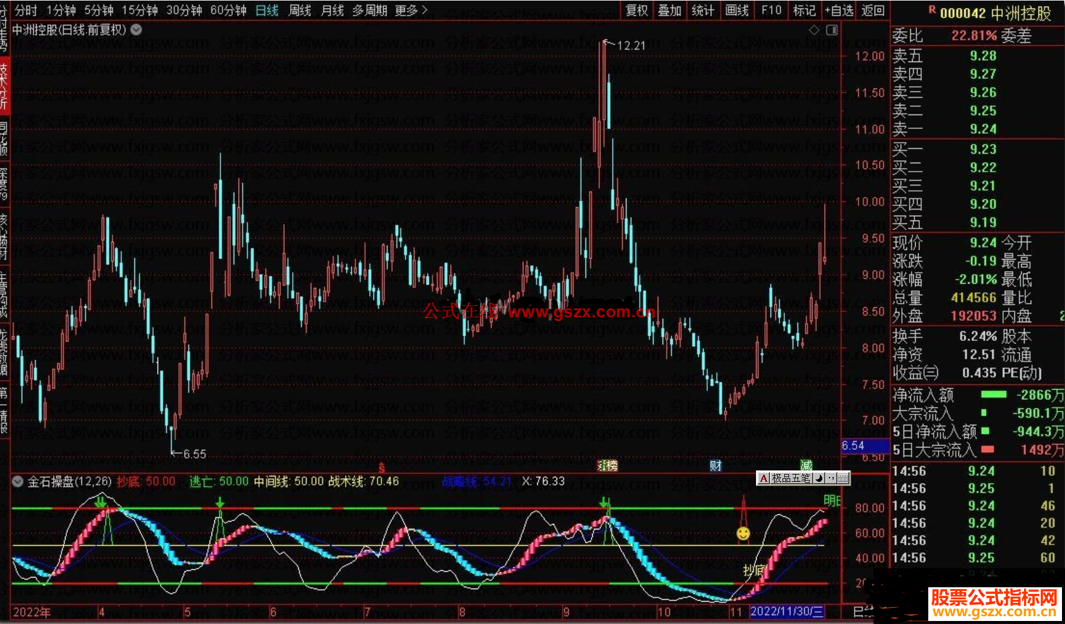Toggle 复权 price adjustment mode
Viewport: 1065px width, 624px height.
(636, 10)
